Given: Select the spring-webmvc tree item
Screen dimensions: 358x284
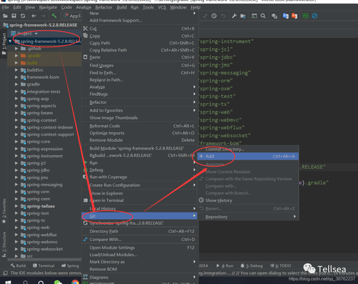Looking at the screenshot, I should (x=42, y=242).
